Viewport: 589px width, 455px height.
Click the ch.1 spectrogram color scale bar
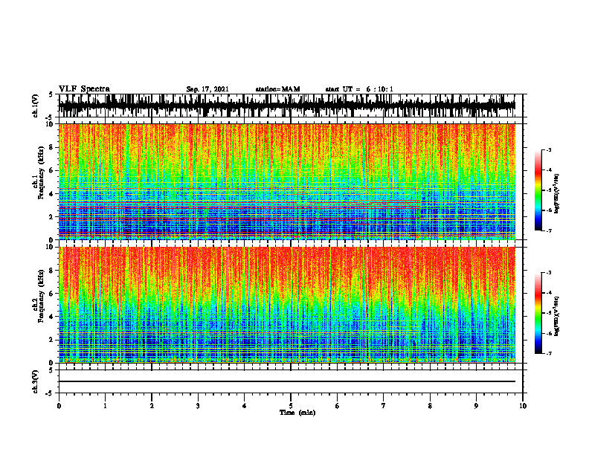[x=538, y=190]
